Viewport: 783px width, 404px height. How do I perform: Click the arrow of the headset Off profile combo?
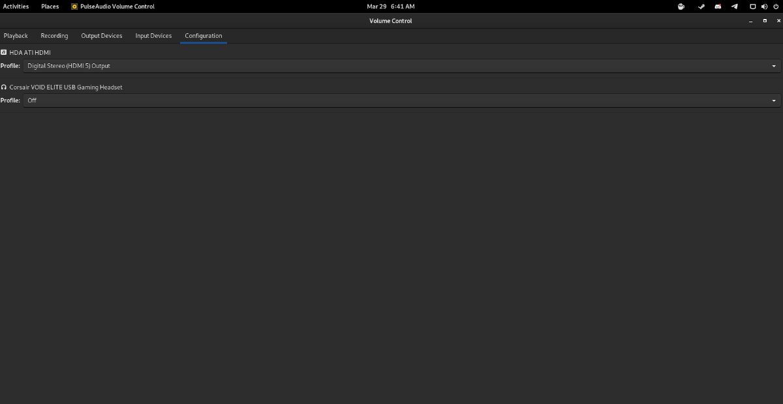click(x=774, y=101)
